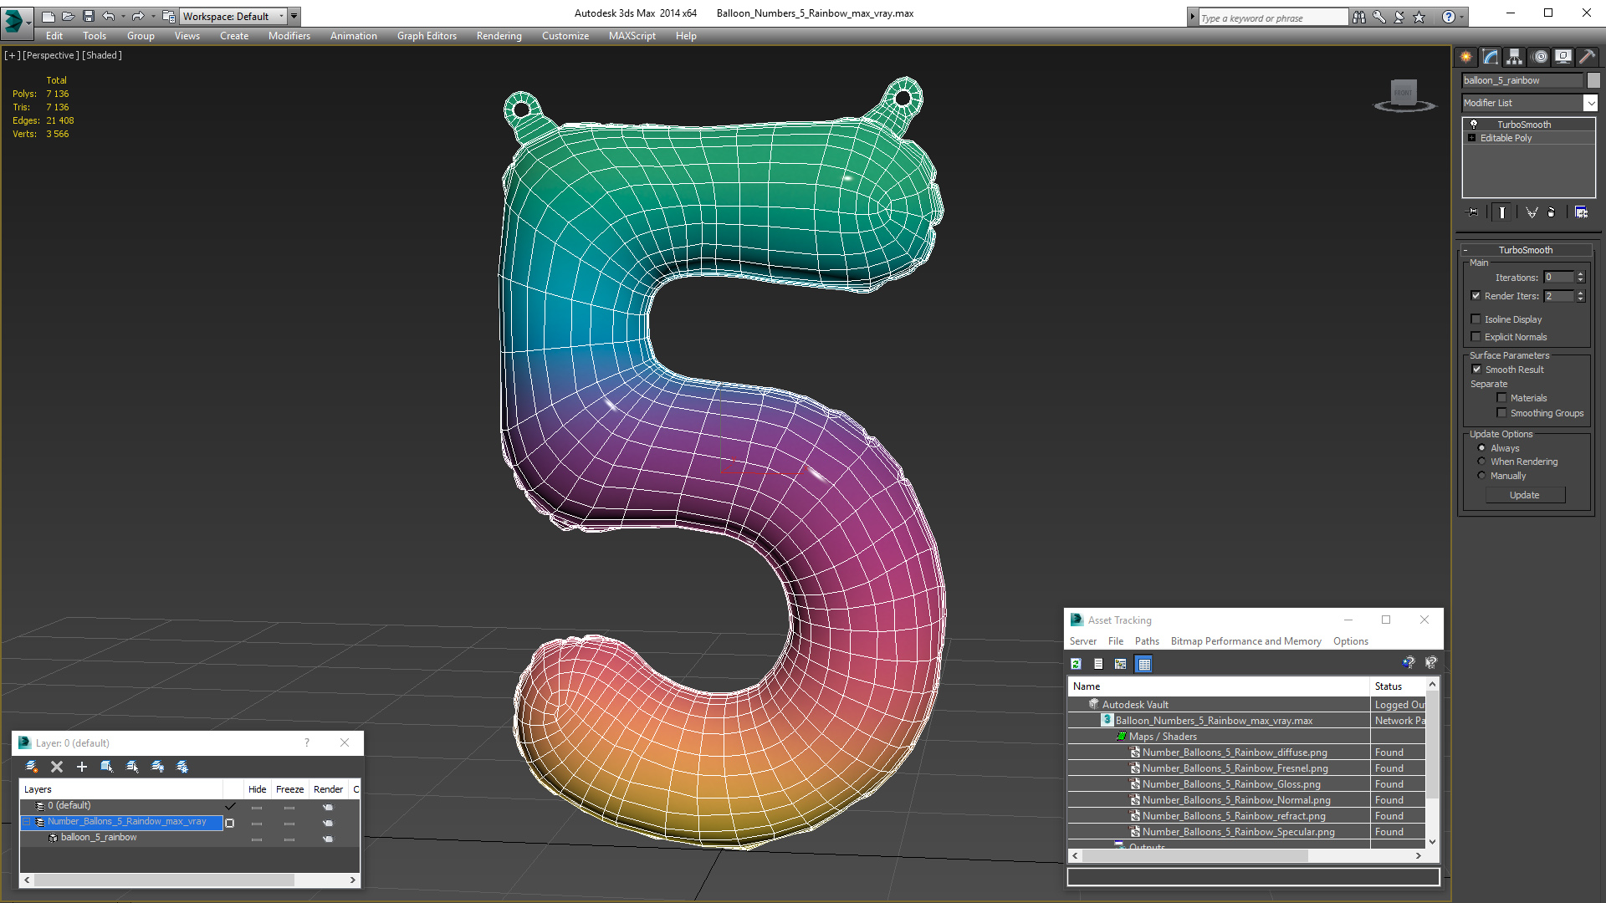Click Delete layer X icon

click(57, 767)
